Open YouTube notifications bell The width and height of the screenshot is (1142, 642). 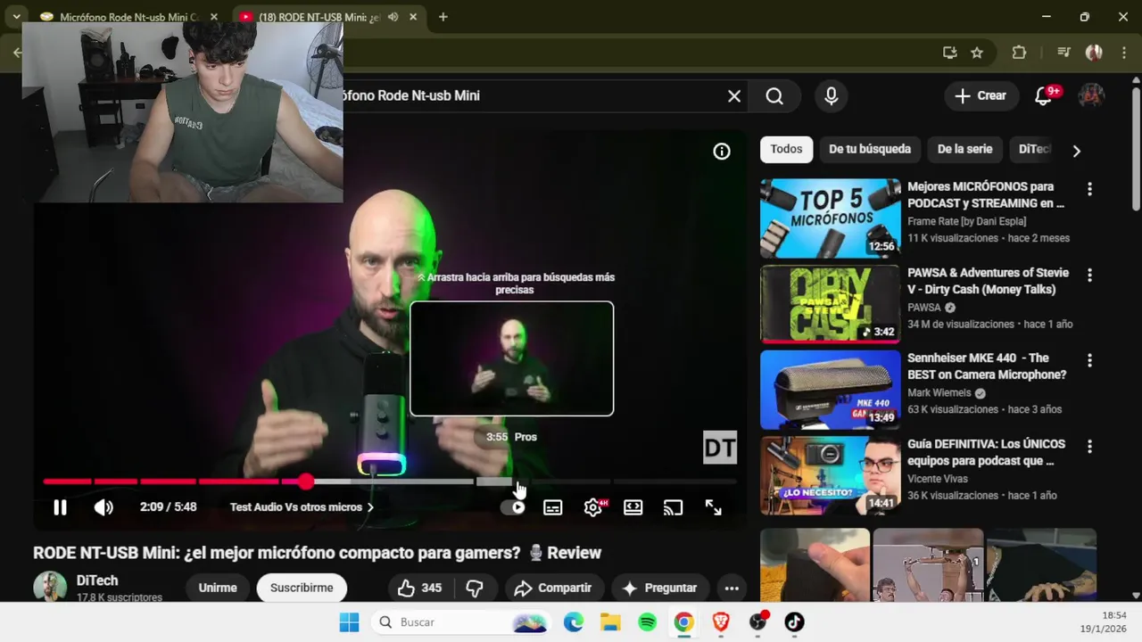point(1044,96)
